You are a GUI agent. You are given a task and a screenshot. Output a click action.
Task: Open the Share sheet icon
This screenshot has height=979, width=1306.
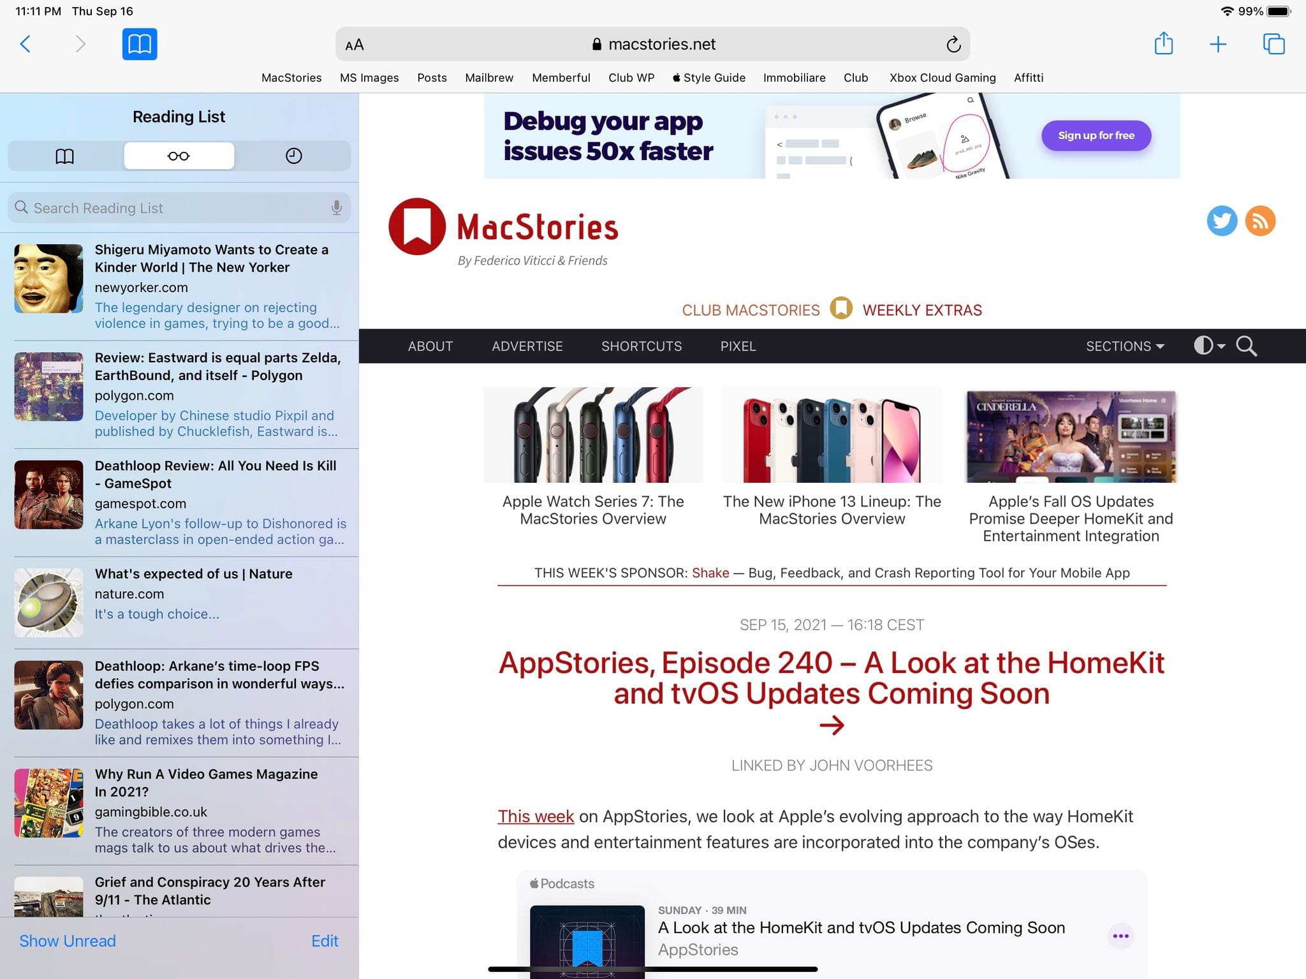click(x=1164, y=43)
